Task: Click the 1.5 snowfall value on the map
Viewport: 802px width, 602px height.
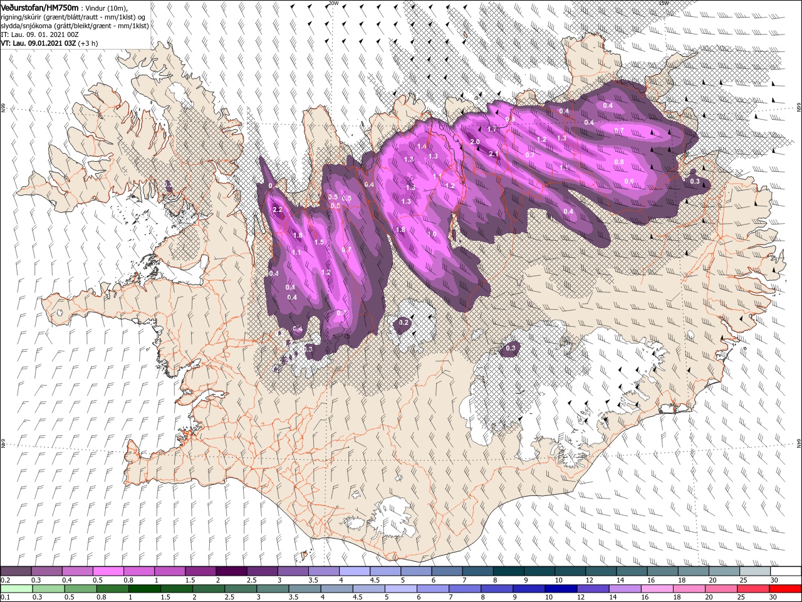Action: 319,242
